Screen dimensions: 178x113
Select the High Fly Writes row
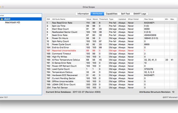111,57
